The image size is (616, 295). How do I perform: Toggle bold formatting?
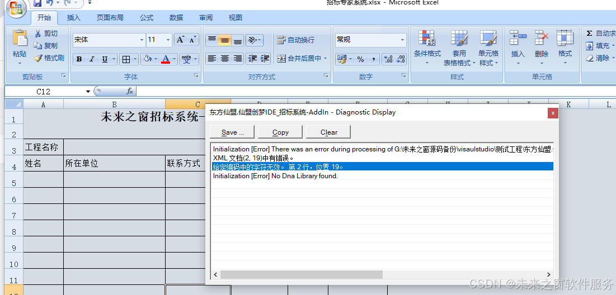(x=79, y=59)
